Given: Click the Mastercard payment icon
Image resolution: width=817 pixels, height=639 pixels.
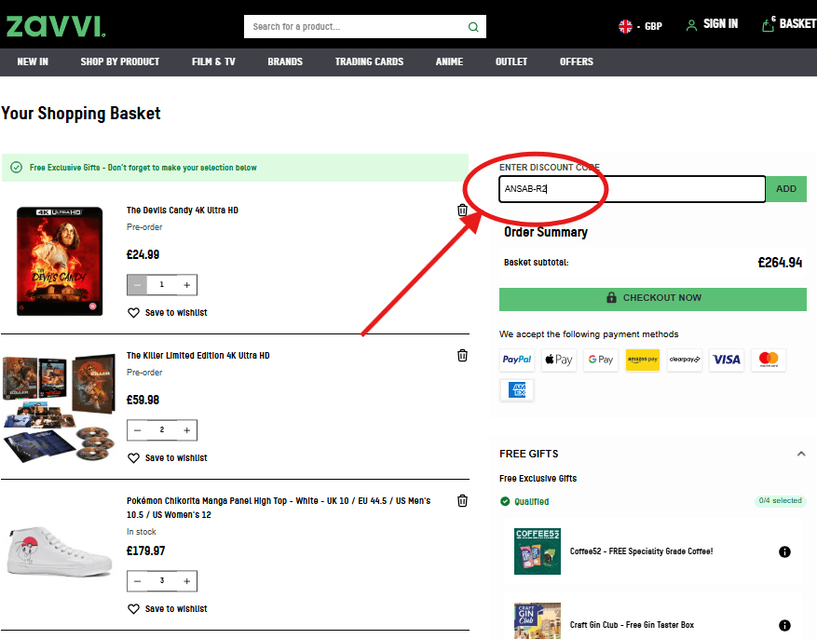Looking at the screenshot, I should (x=769, y=360).
